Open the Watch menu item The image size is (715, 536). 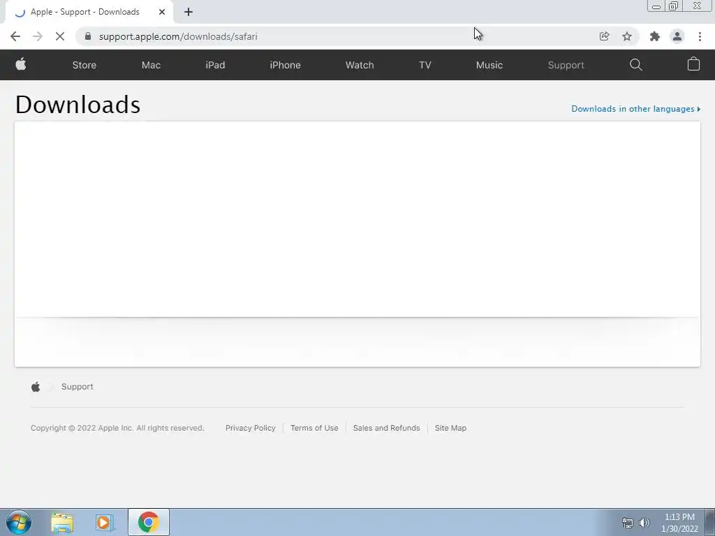(x=360, y=65)
